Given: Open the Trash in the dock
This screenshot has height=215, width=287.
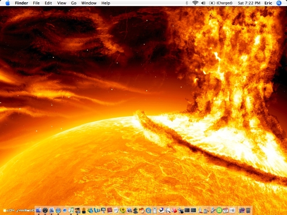Looking at the screenshot, I should [x=248, y=211].
